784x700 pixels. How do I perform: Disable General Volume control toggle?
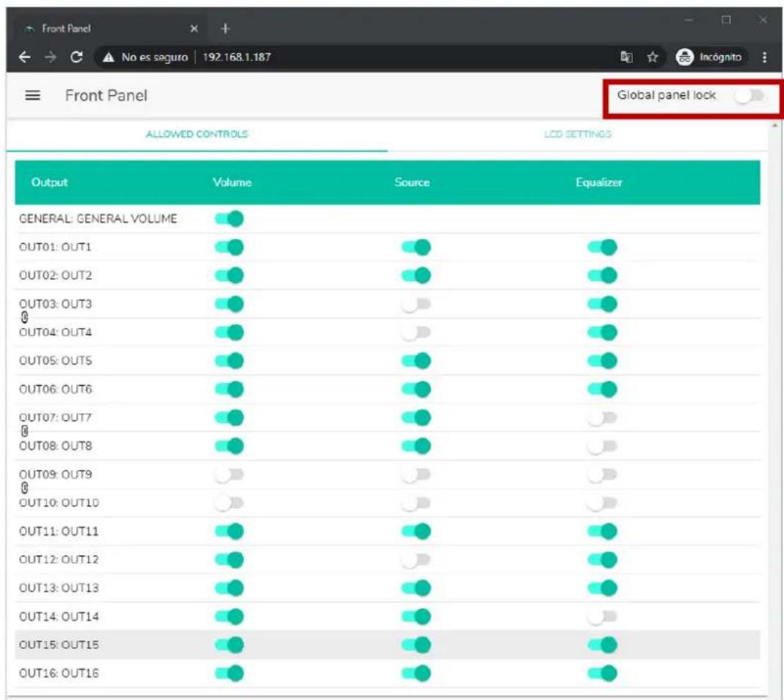229,219
